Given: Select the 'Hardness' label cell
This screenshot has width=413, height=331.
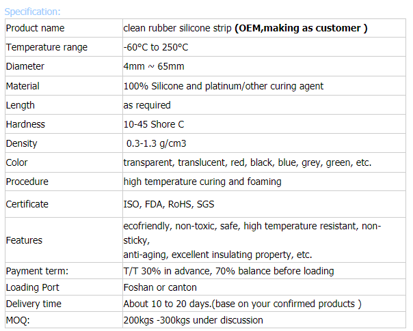Looking at the screenshot, I should pyautogui.click(x=64, y=124).
